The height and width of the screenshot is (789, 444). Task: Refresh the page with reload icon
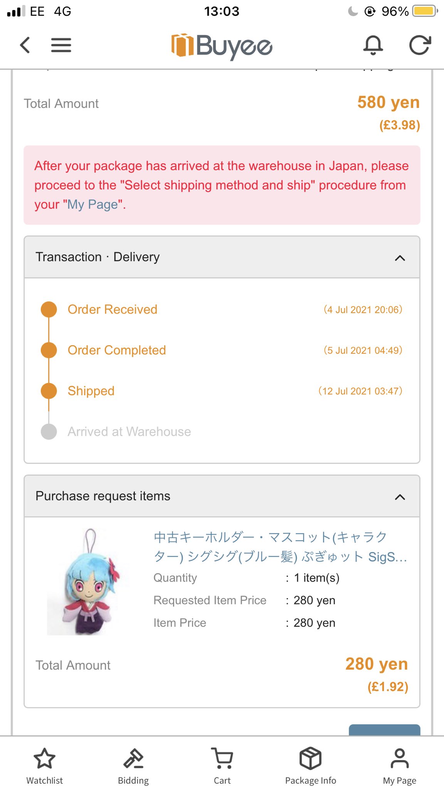pos(420,45)
